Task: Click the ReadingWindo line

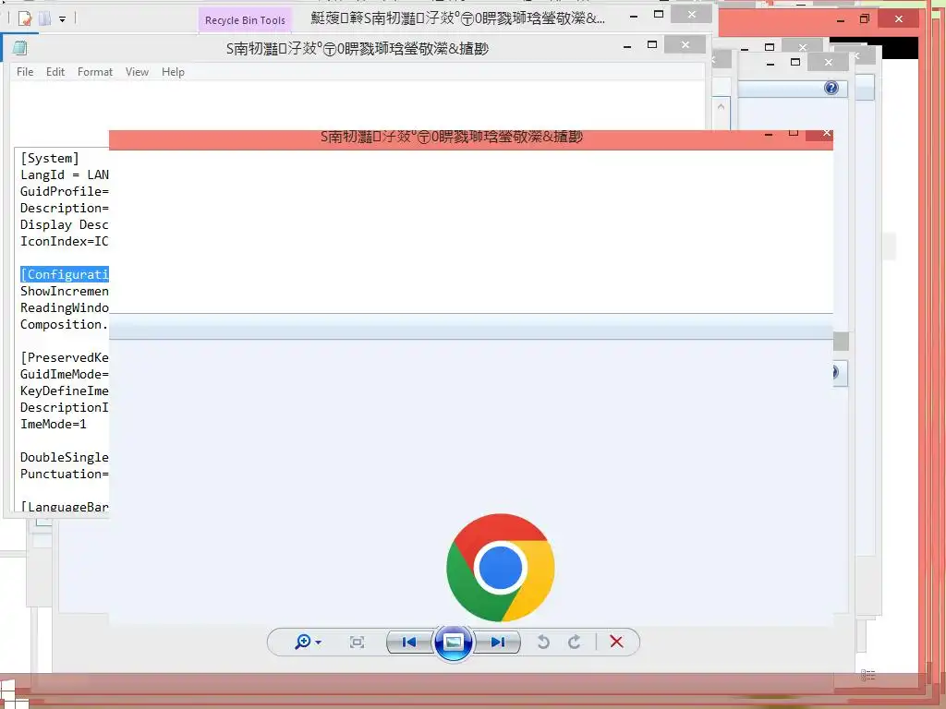Action: (x=65, y=307)
